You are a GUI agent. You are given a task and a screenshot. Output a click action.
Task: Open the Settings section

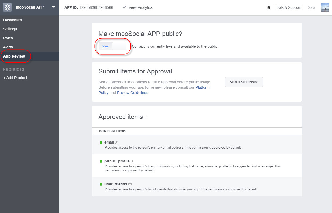[x=9, y=29]
